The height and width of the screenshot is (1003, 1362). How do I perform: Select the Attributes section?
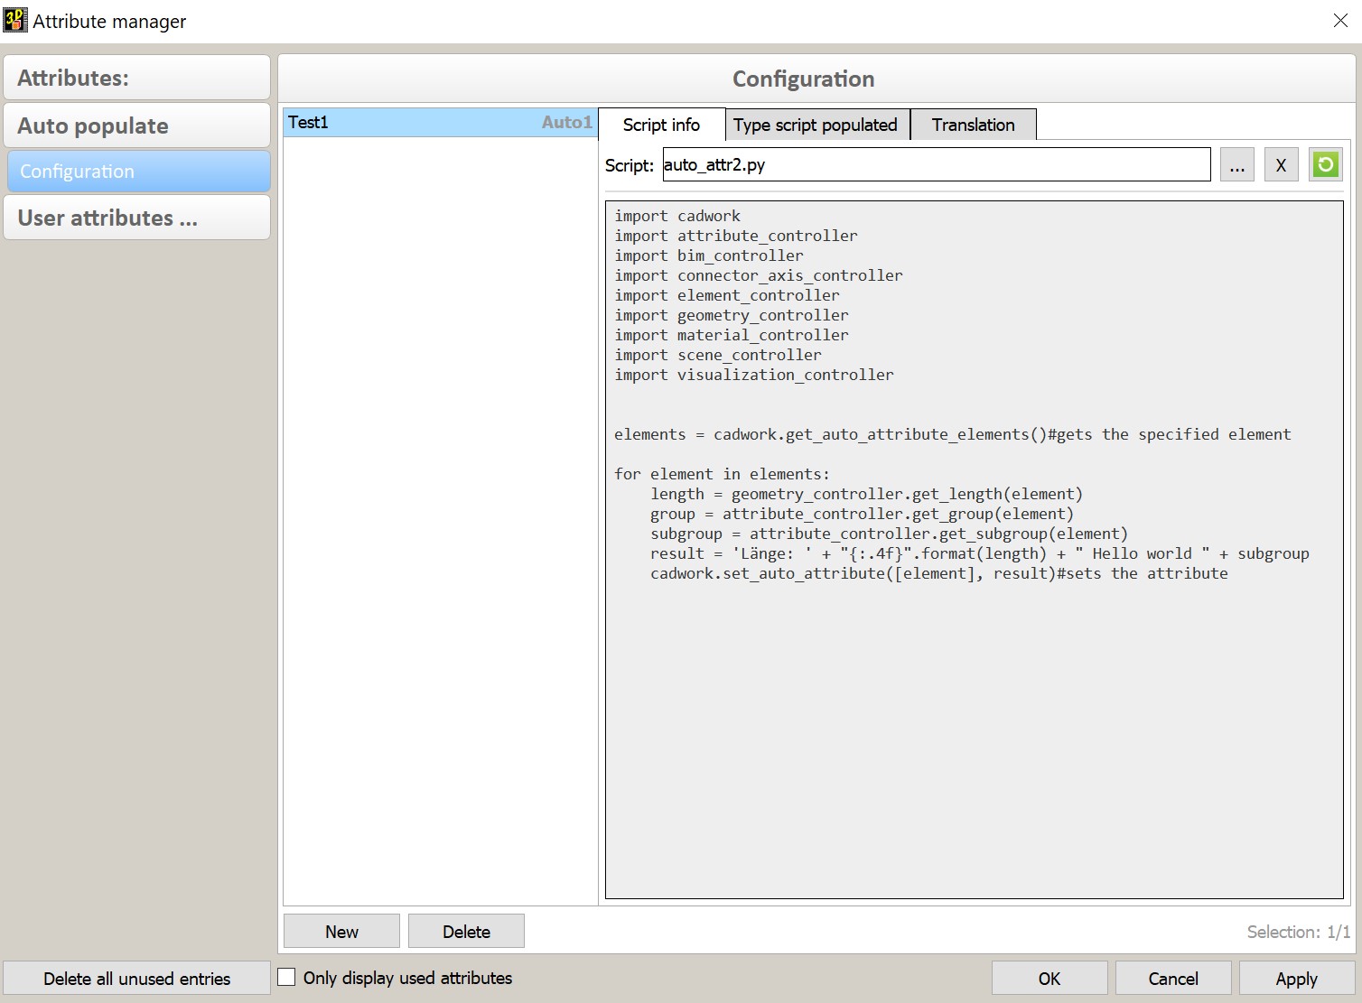pyautogui.click(x=137, y=78)
